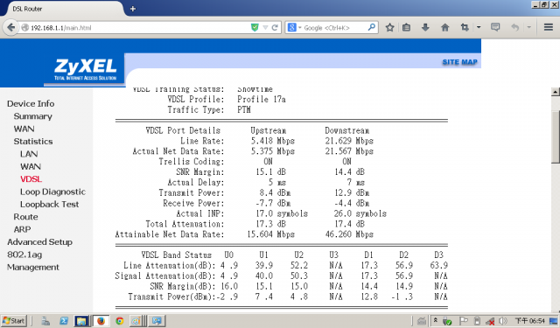The width and height of the screenshot is (560, 328).
Task: Click the URL address field
Action: point(135,27)
